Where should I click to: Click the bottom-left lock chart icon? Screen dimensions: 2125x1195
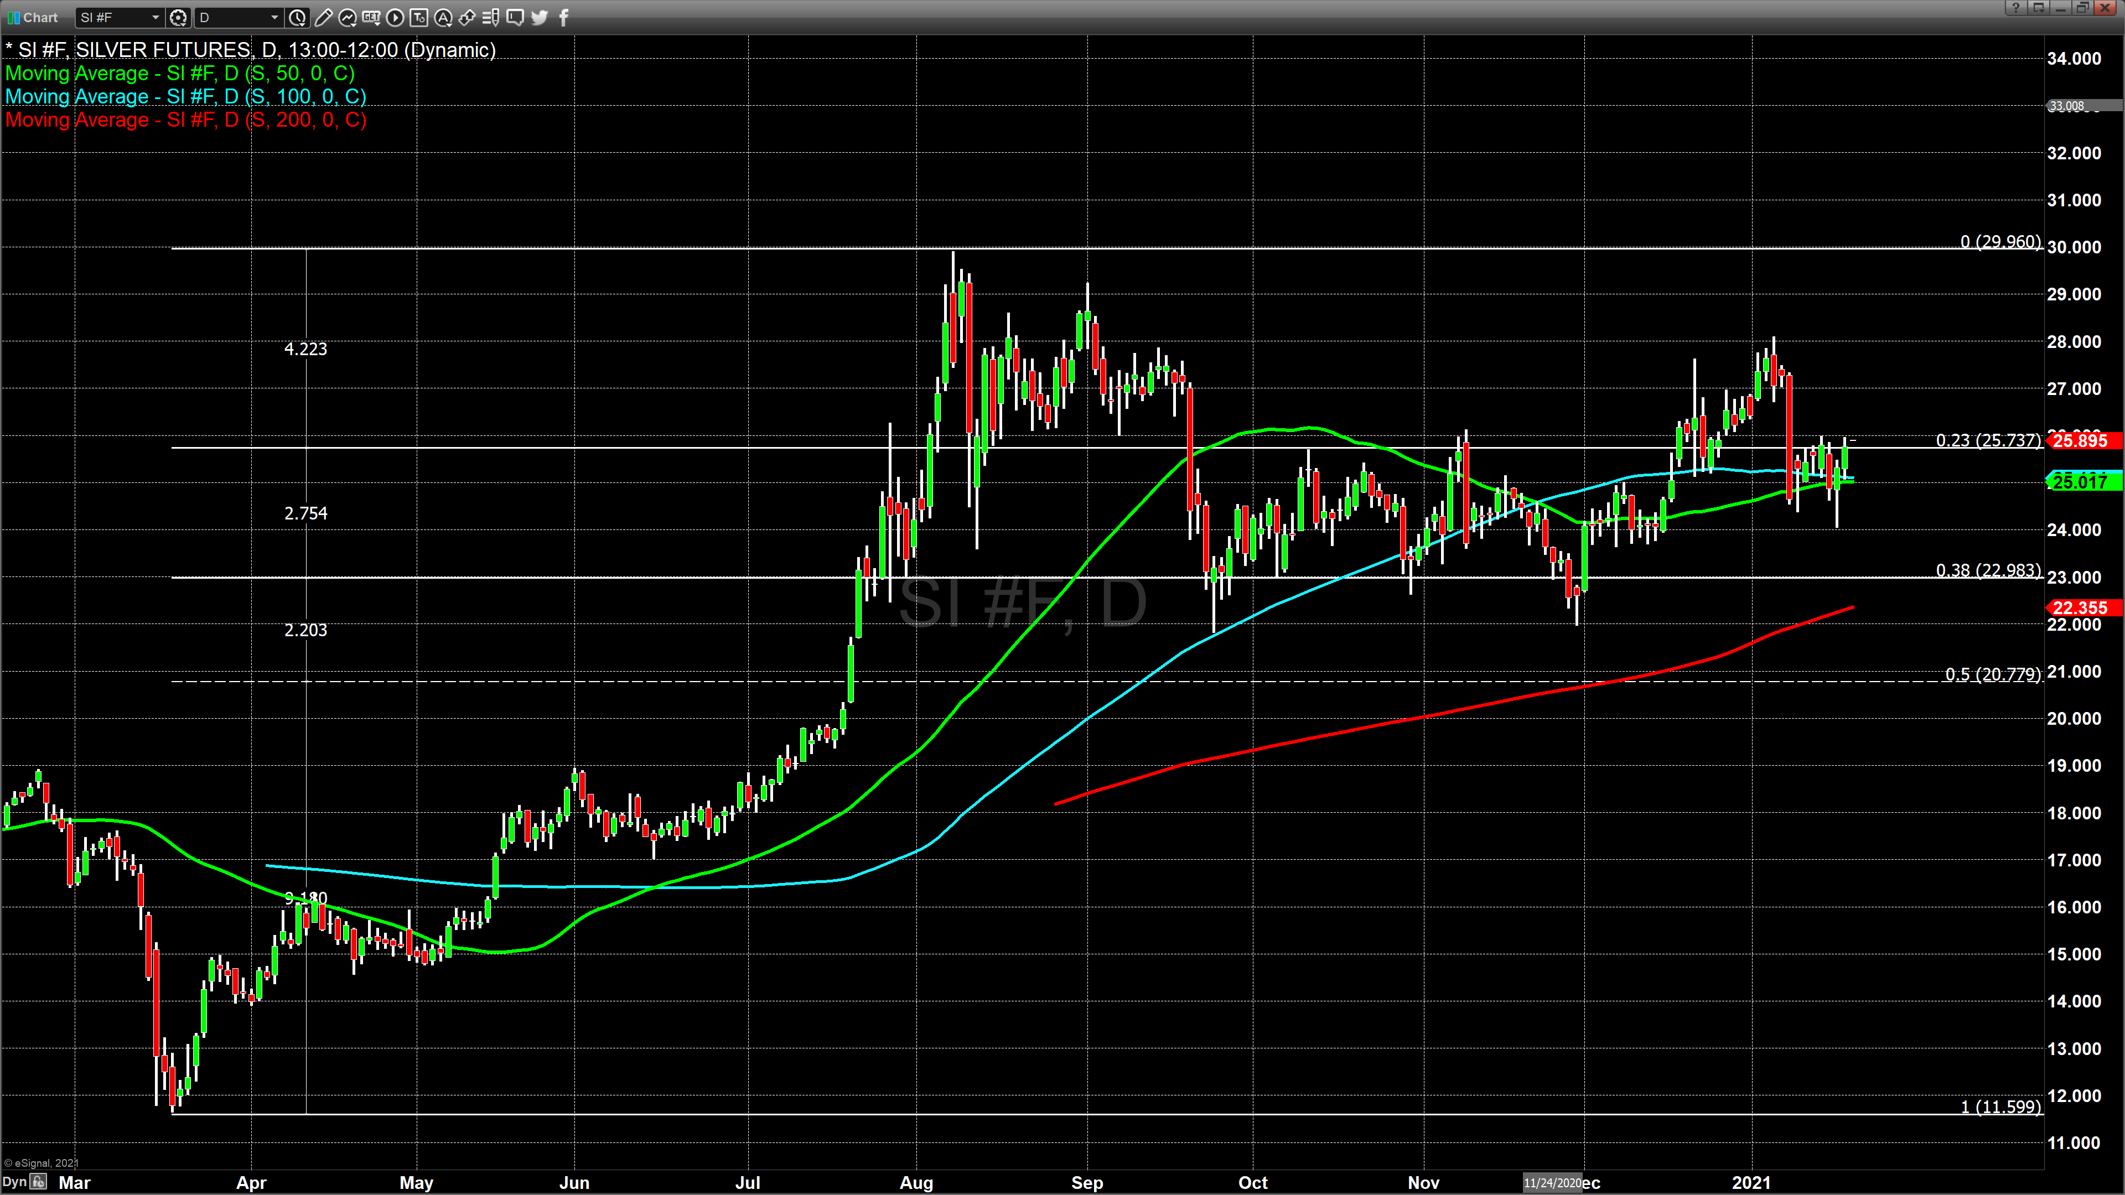click(x=38, y=1182)
